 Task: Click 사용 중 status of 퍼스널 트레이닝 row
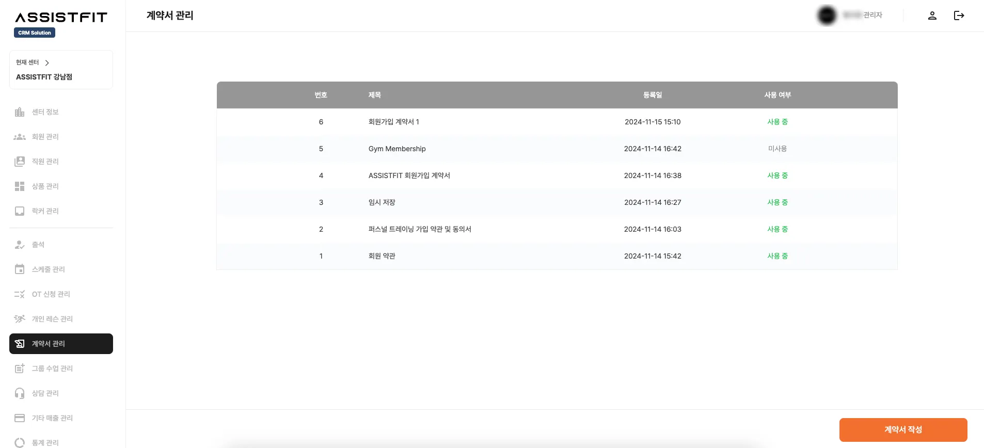click(777, 229)
